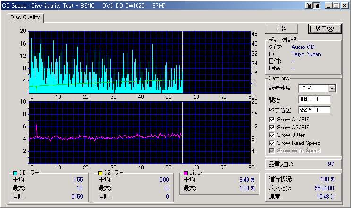Screen dimensions: 351x208
Task: Click the yellow C2 error color swatch
Action: click(100, 173)
